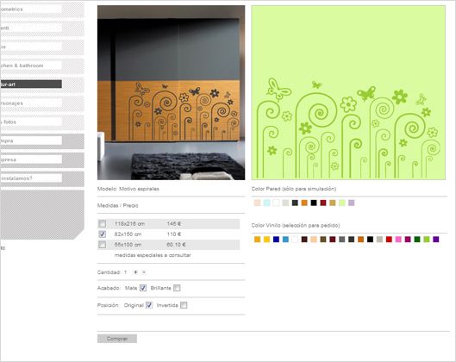Image resolution: width=456 pixels, height=362 pixels.
Task: Pick the orange wall color swatch
Action: click(x=304, y=203)
